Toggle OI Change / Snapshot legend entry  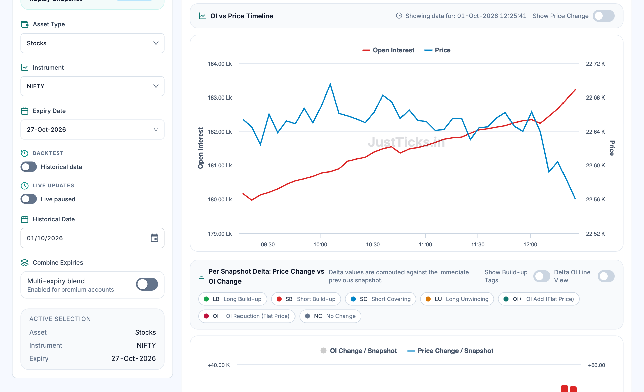pyautogui.click(x=359, y=351)
